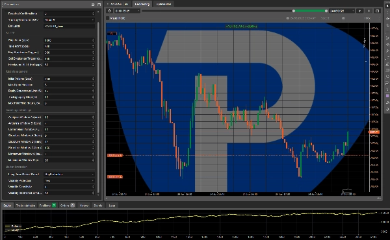The height and width of the screenshot is (240, 390).
Task: Open the Optimization tab
Action: coord(163,4)
